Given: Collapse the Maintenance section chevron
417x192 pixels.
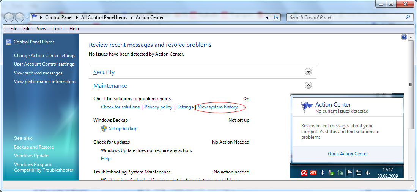Looking at the screenshot, I should click(x=308, y=85).
